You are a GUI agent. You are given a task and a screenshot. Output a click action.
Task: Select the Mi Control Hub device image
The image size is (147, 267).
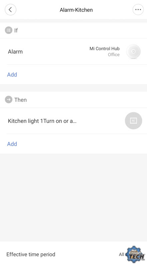click(133, 51)
